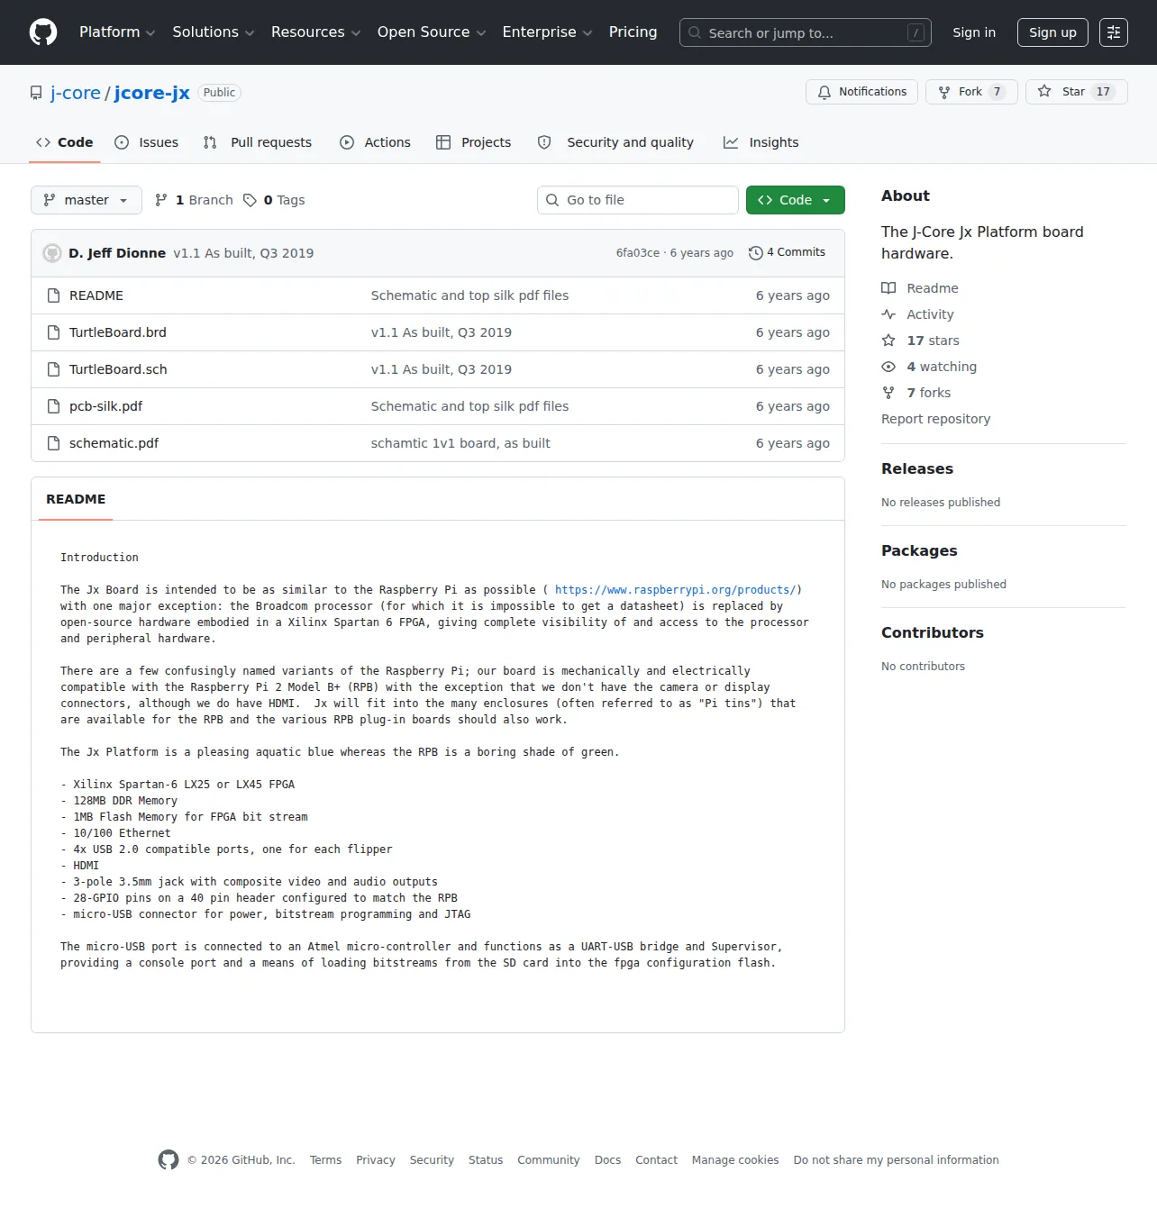
Task: Click the file icon next to pcb-silk.pdf
Action: tap(53, 406)
